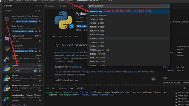189x106 pixels.
Task: Open manage gear for Pyright
Action: [x=40, y=61]
